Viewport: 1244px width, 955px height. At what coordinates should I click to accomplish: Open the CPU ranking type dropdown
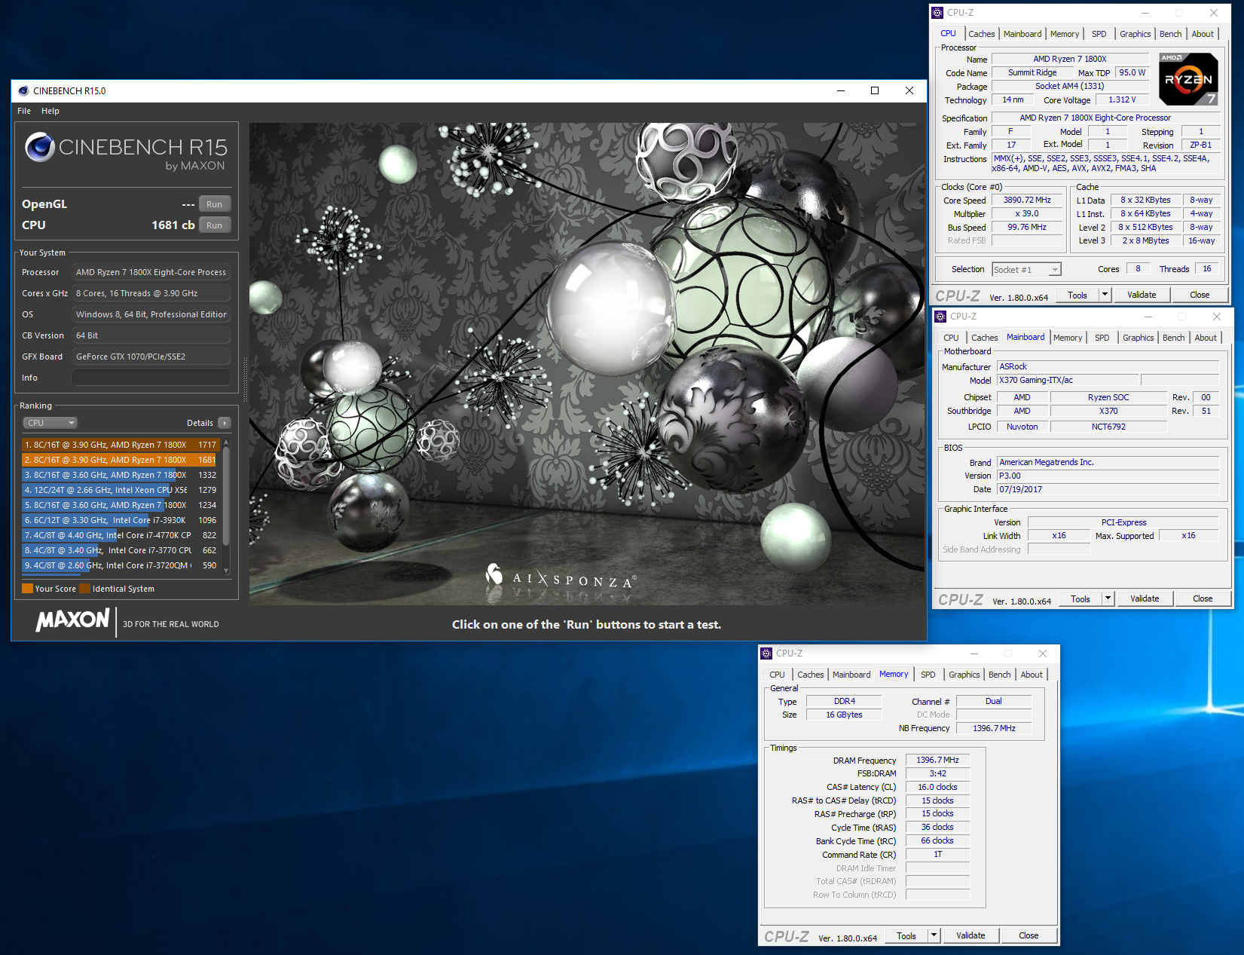(50, 423)
